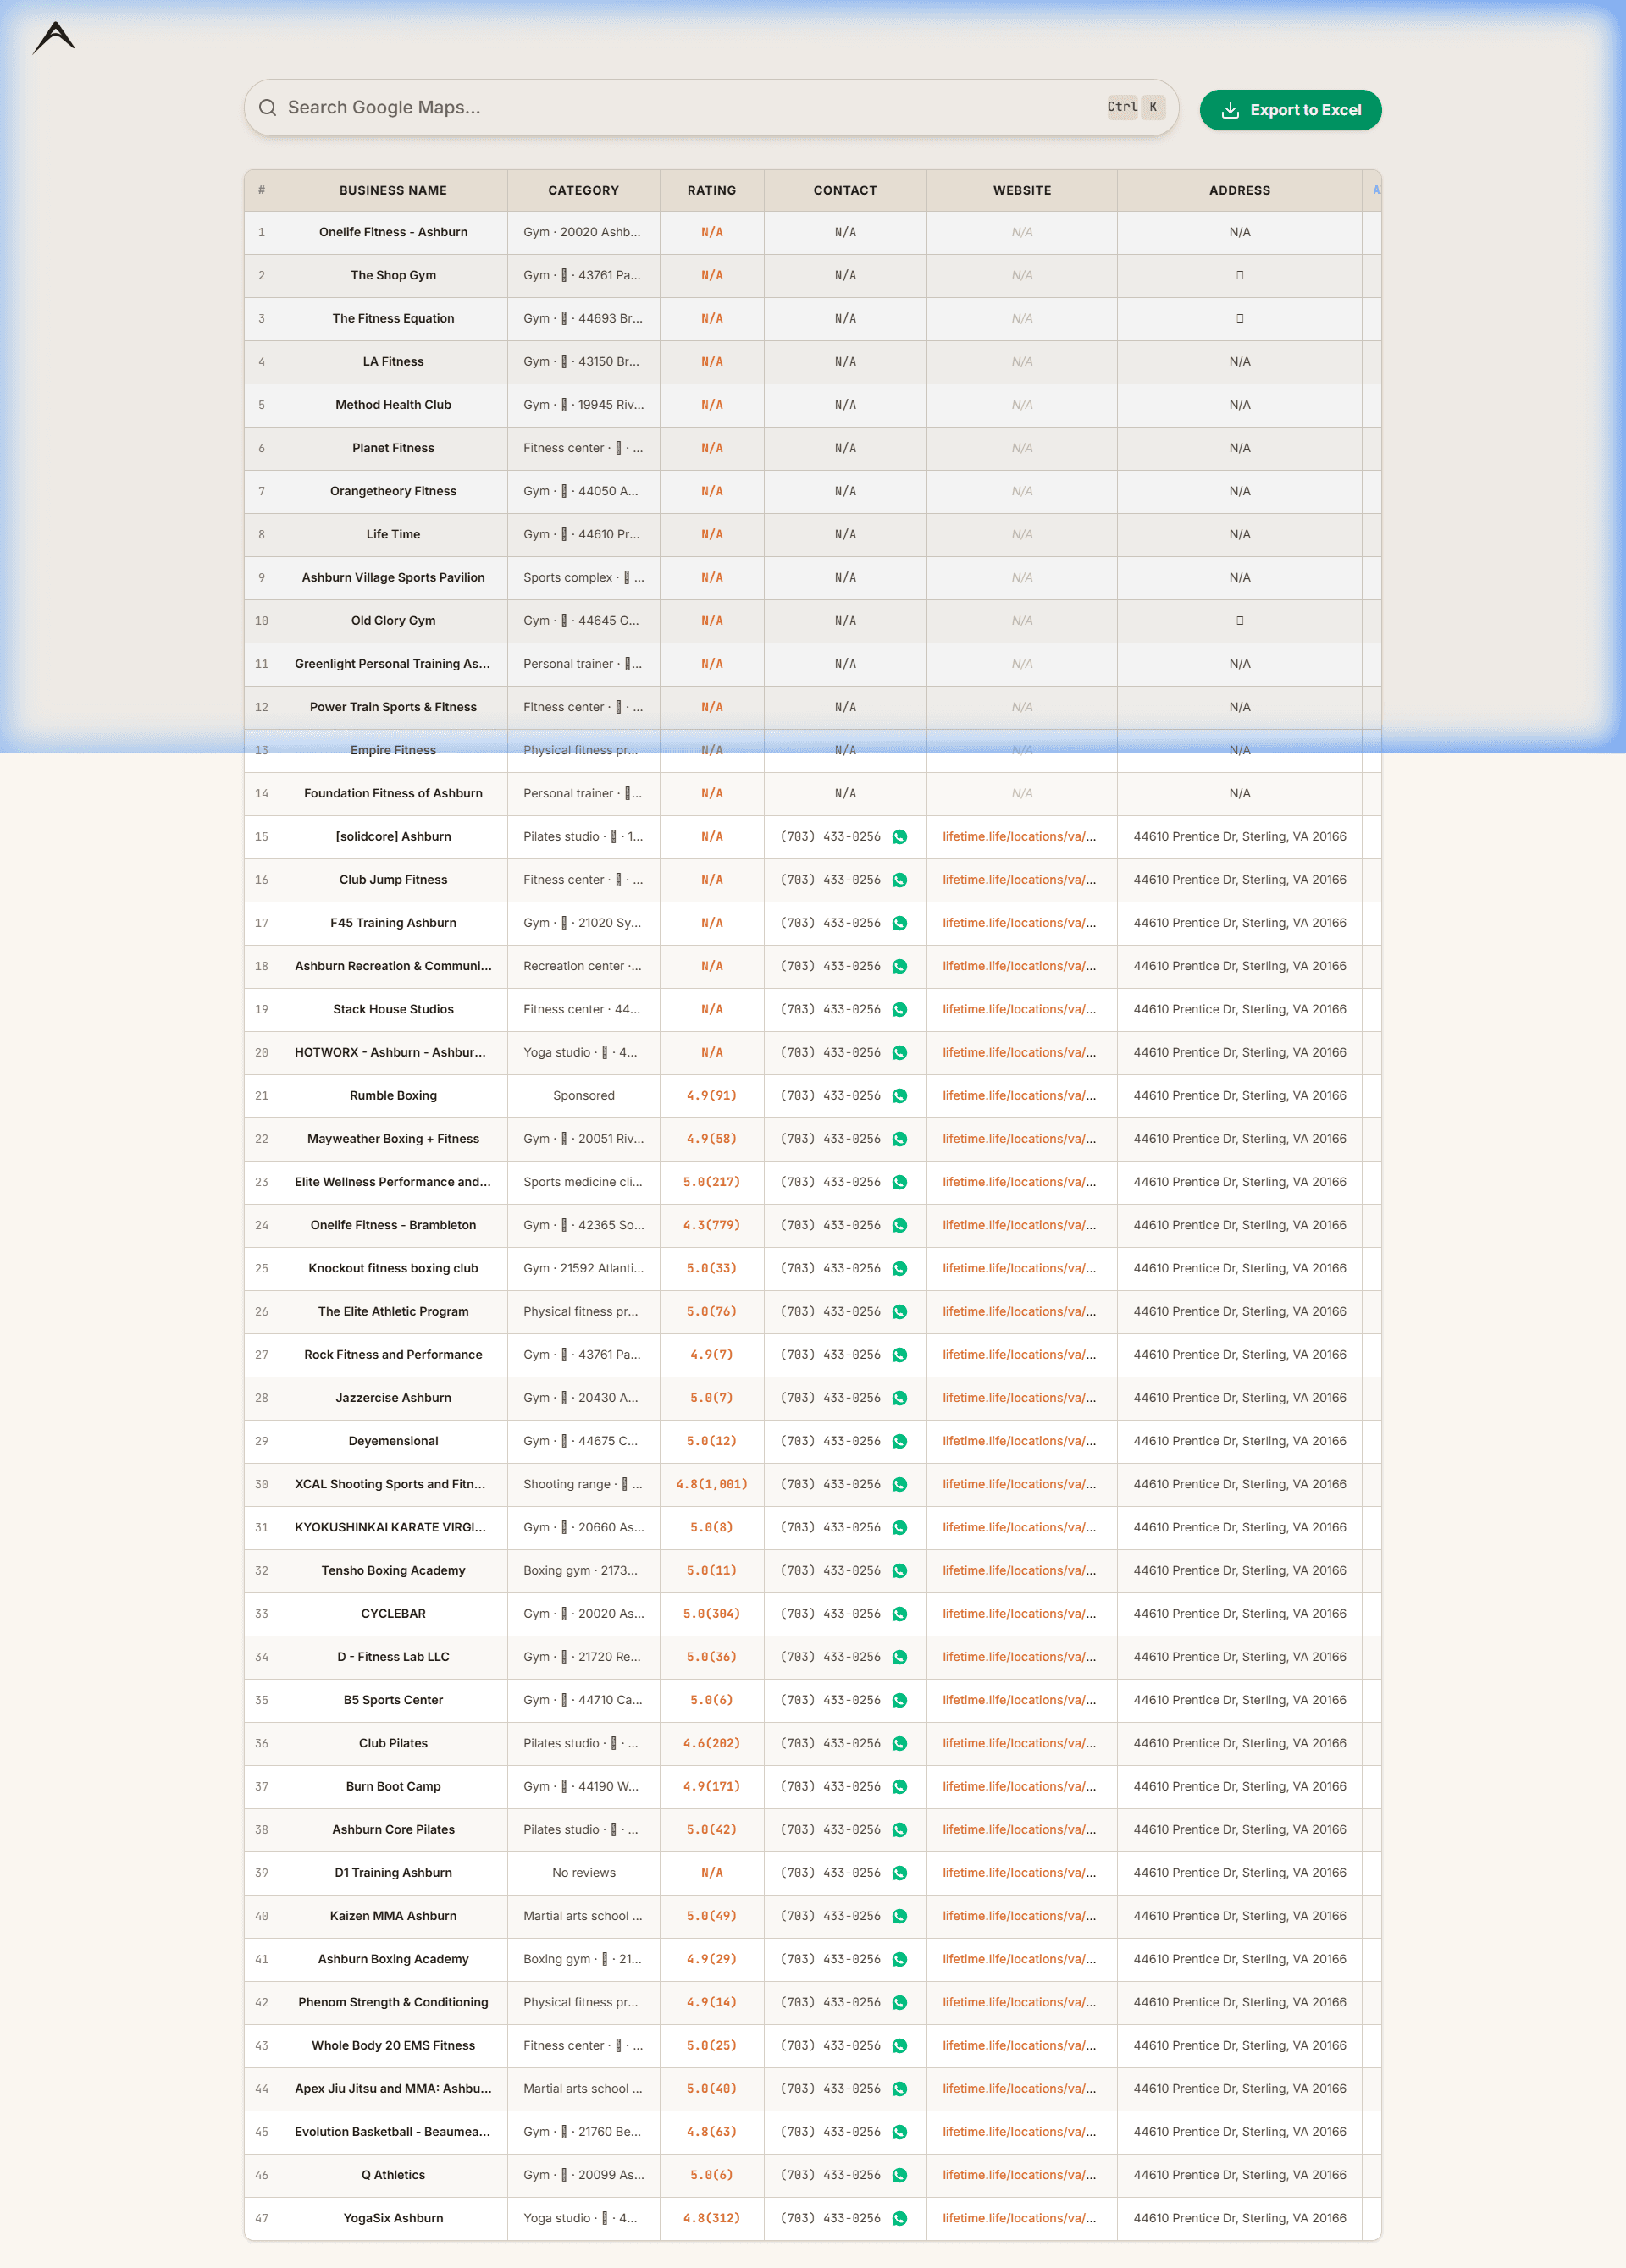Click No reviews category in D1 Training row
This screenshot has width=1626, height=2268.
tap(583, 1873)
